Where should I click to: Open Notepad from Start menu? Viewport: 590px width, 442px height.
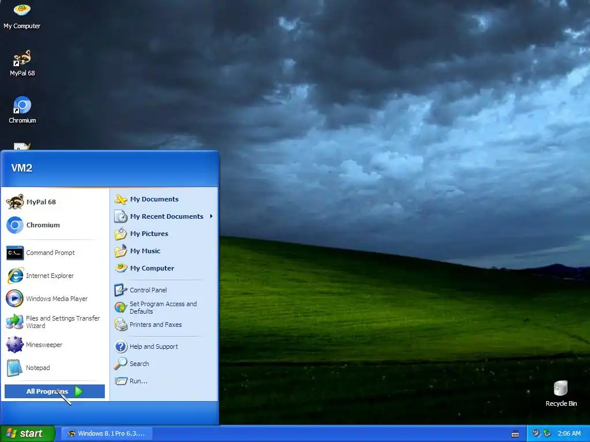[55, 368]
